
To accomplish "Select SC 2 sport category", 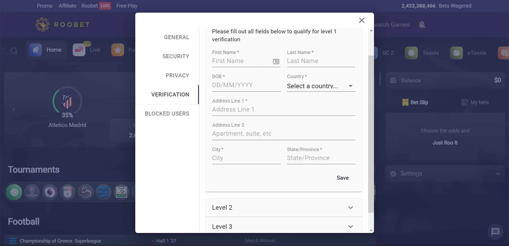I will point(388,53).
